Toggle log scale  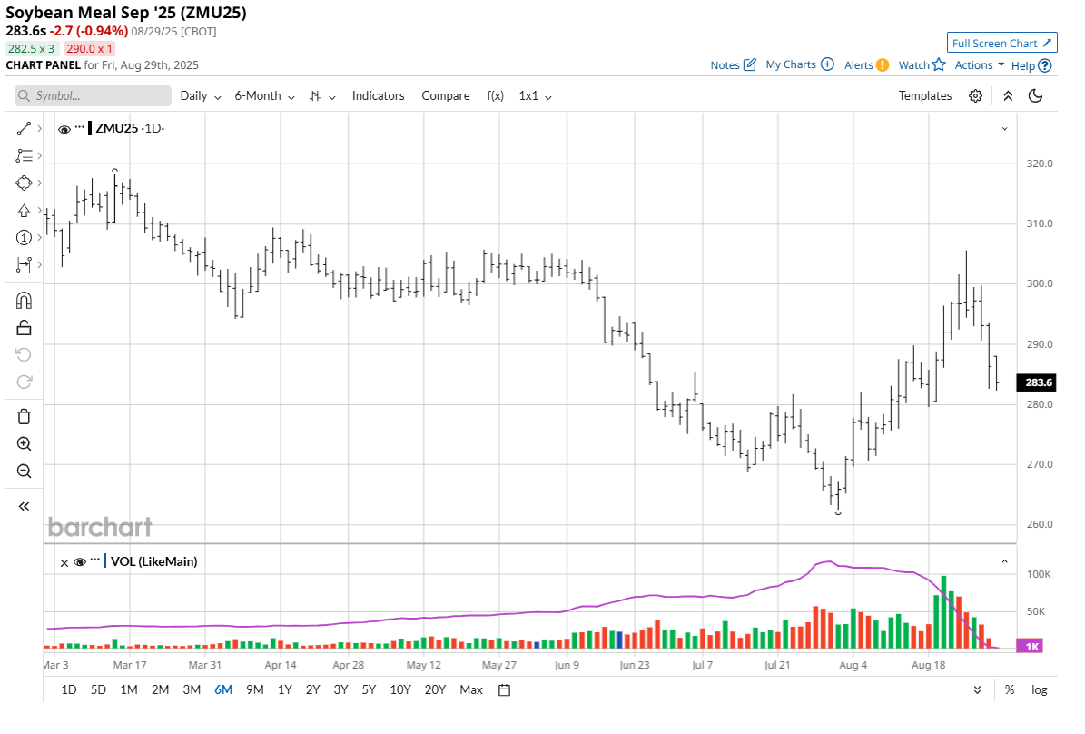point(1039,690)
